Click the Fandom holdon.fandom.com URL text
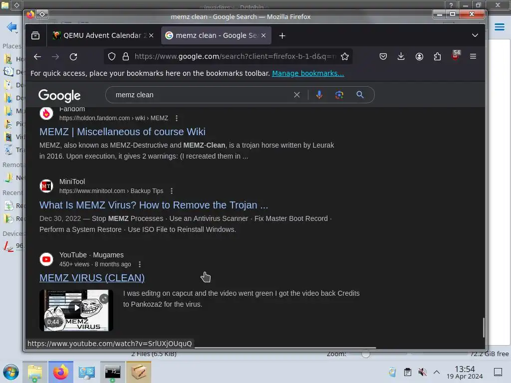Image resolution: width=511 pixels, height=383 pixels. [114, 118]
